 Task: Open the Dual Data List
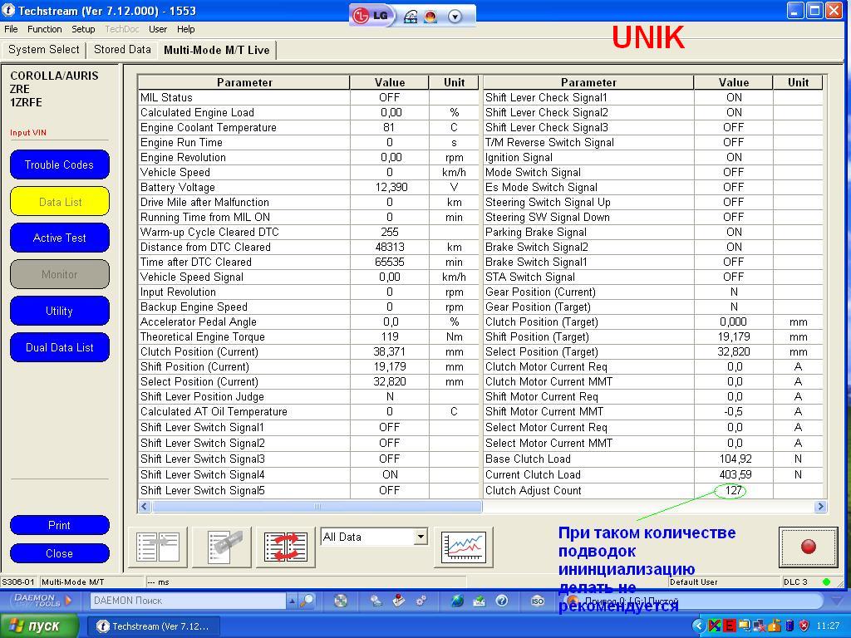60,347
